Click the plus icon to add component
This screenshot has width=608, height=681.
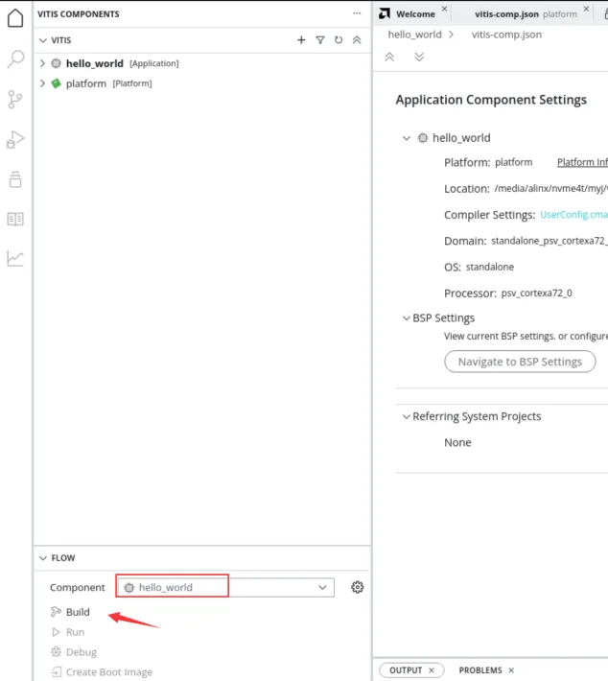pyautogui.click(x=301, y=40)
